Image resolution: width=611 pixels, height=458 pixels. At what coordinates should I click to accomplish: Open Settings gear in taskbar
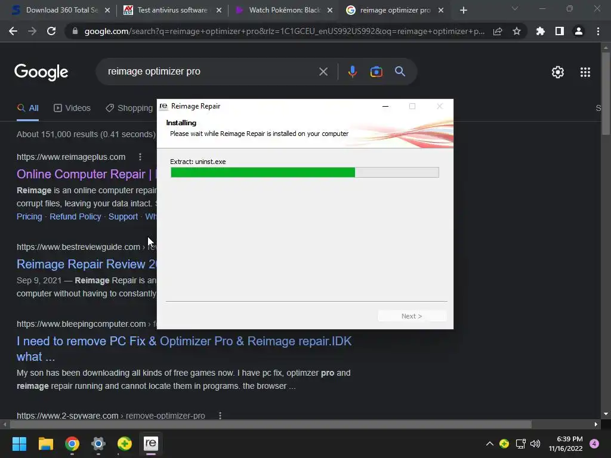98,444
